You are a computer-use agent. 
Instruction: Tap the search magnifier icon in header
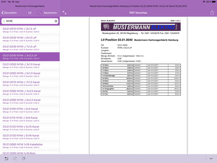coord(39,13)
